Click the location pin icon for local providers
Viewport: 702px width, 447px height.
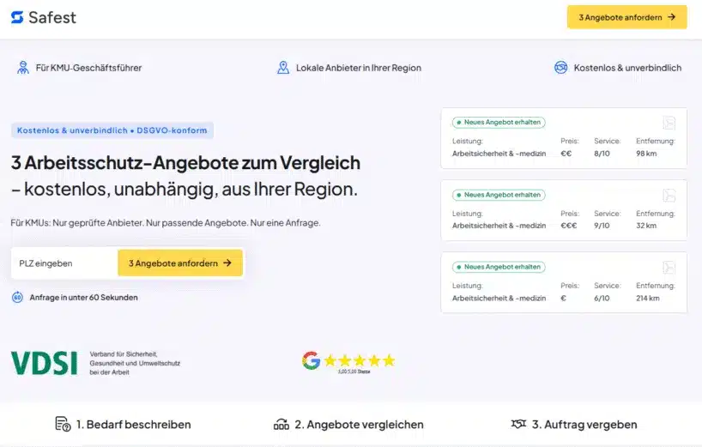coord(283,68)
